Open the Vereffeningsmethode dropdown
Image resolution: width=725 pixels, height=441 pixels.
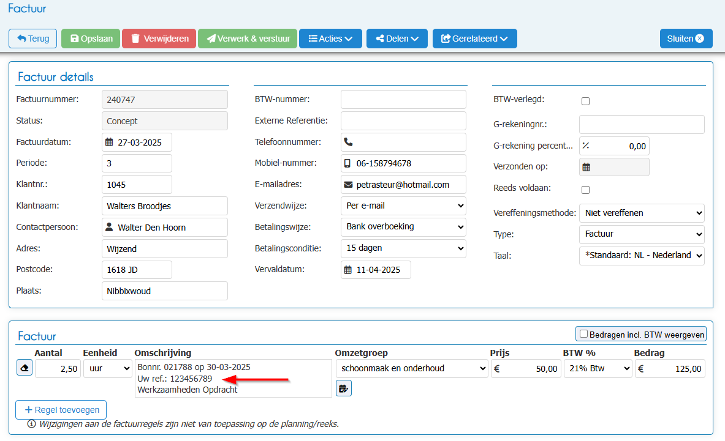point(642,213)
